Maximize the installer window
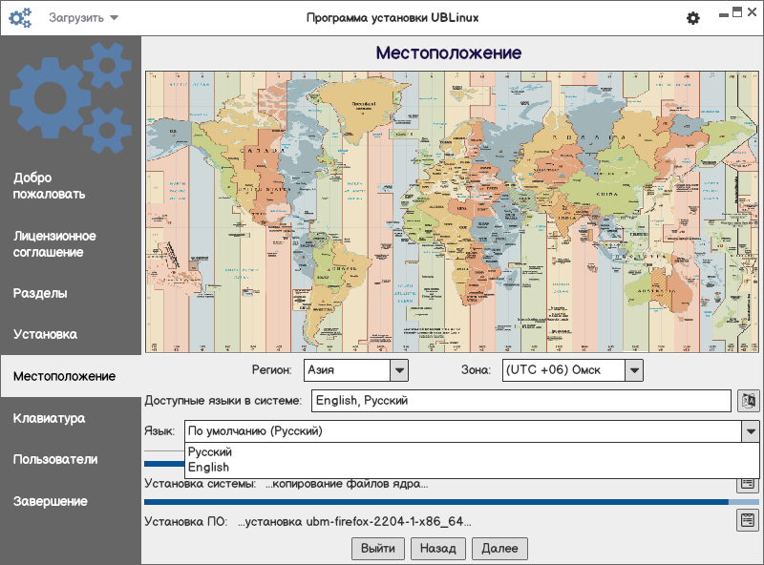The width and height of the screenshot is (764, 565). pyautogui.click(x=736, y=12)
